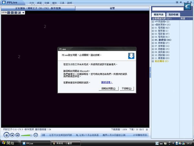Viewport: 194px width, 146px height.
Task: Open the 收藏 menu
Action: pyautogui.click(x=47, y=3)
